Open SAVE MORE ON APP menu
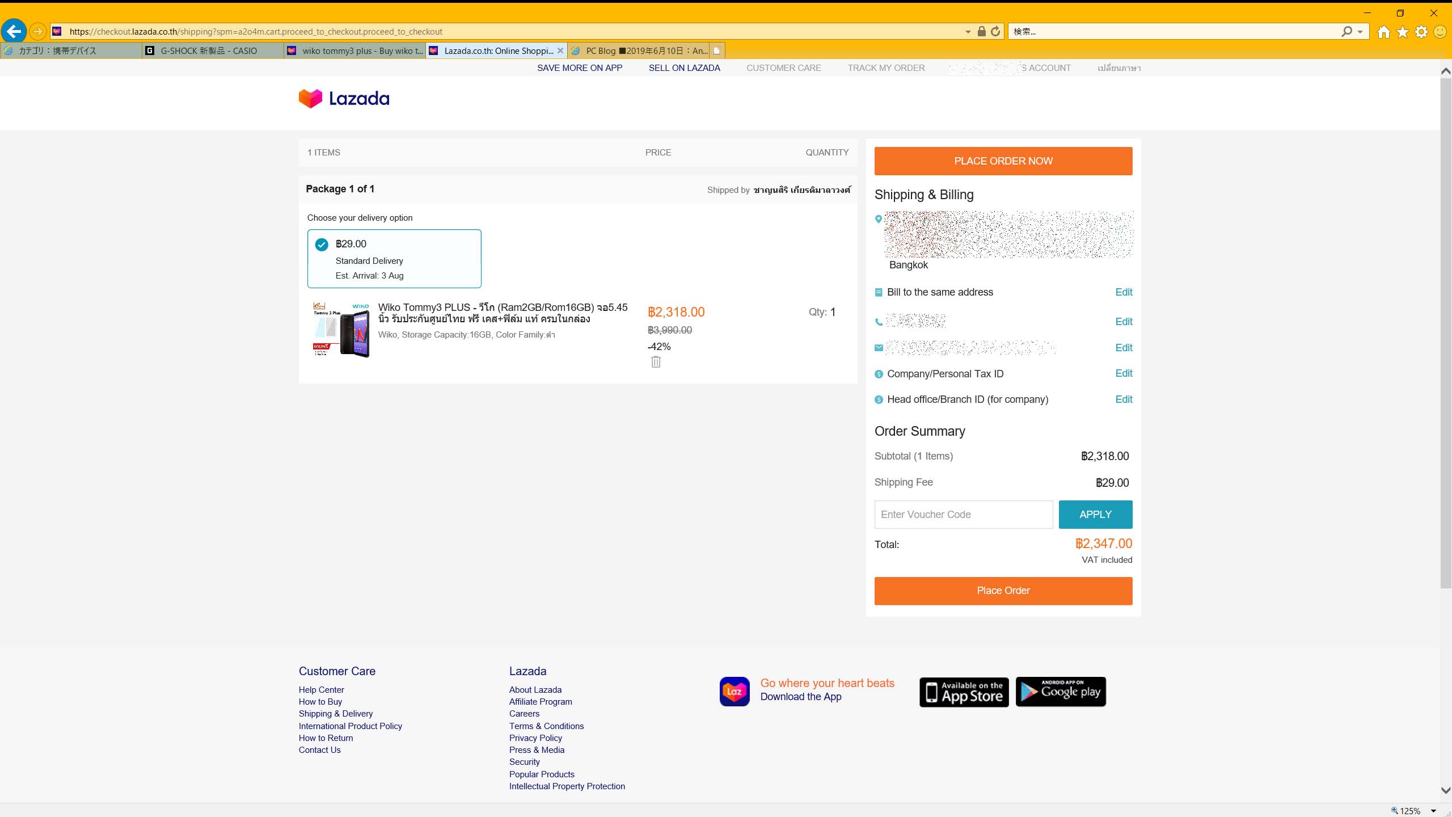Viewport: 1452px width, 817px height. 580,68
